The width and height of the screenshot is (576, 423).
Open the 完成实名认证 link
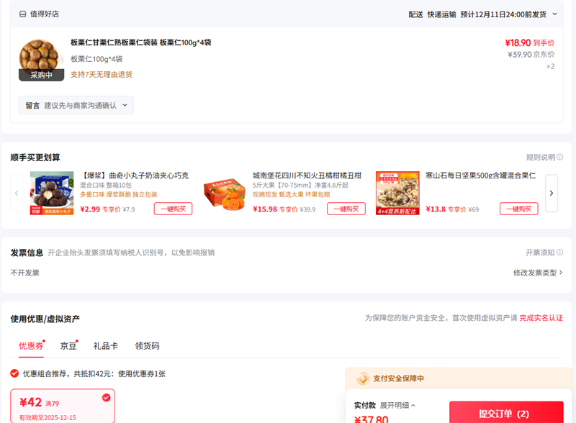point(541,318)
